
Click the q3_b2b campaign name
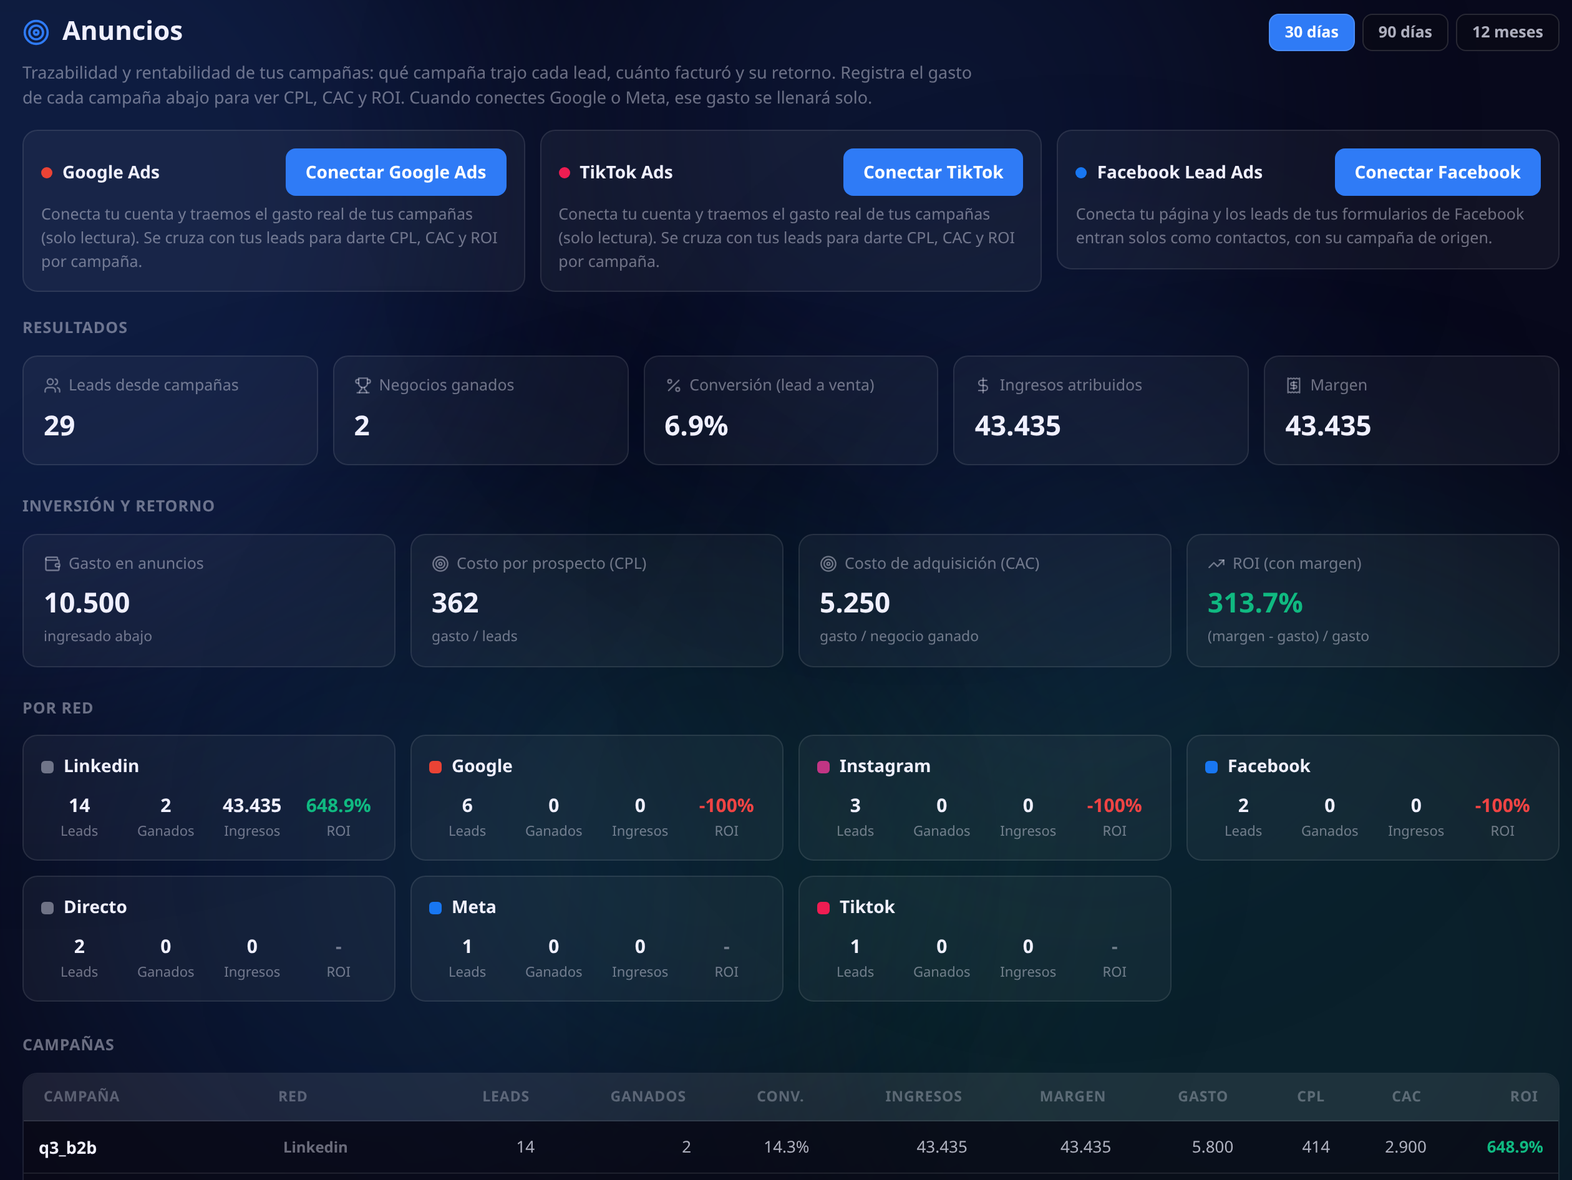point(67,1148)
